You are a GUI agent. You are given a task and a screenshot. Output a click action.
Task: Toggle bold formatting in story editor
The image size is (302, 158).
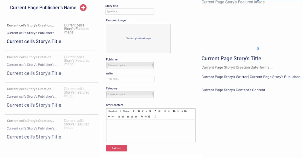tap(139, 111)
